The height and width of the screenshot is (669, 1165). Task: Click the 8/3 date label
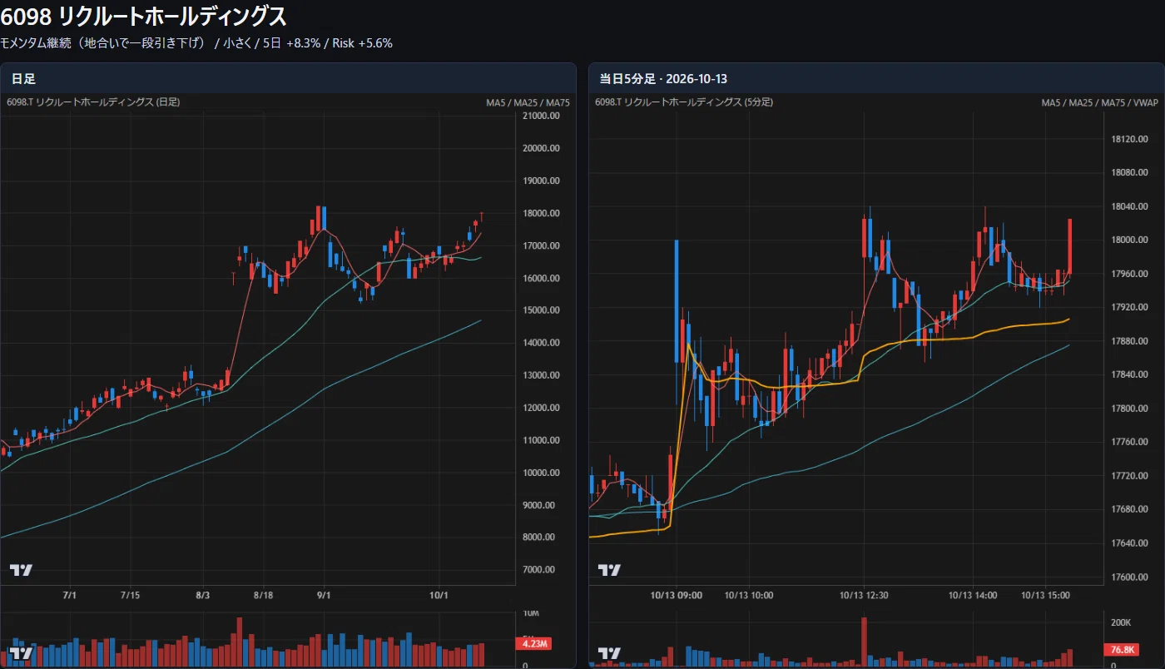point(202,596)
